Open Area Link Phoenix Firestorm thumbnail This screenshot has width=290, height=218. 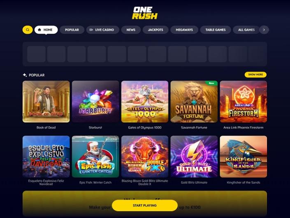coord(244,102)
